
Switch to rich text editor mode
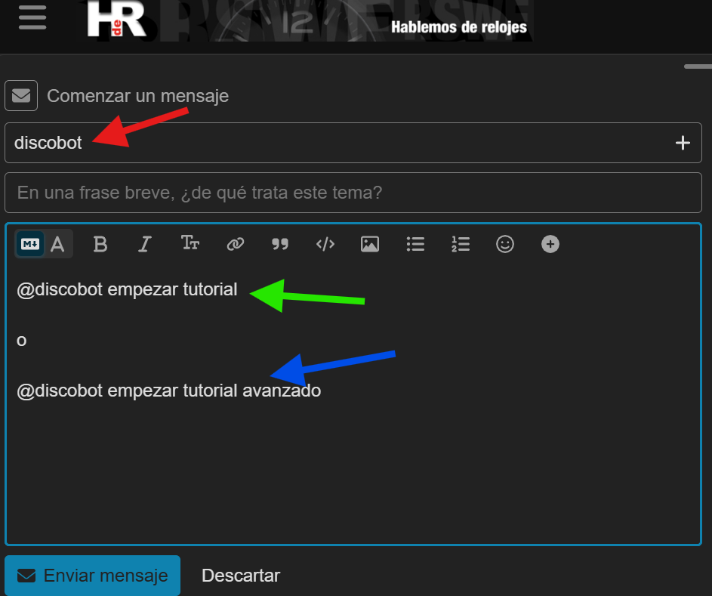tap(58, 244)
